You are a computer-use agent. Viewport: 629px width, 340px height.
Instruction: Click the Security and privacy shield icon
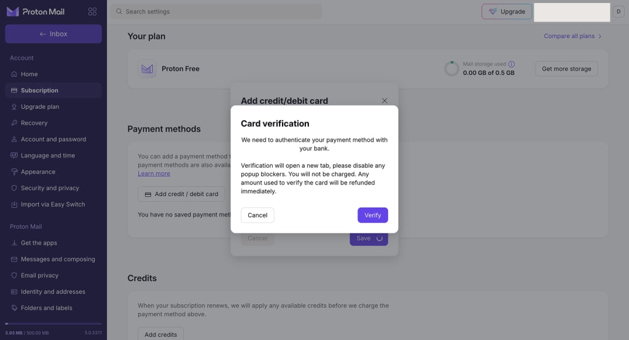pyautogui.click(x=15, y=188)
